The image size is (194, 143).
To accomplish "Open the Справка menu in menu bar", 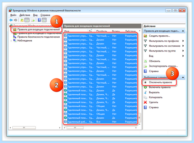I will [45, 15].
